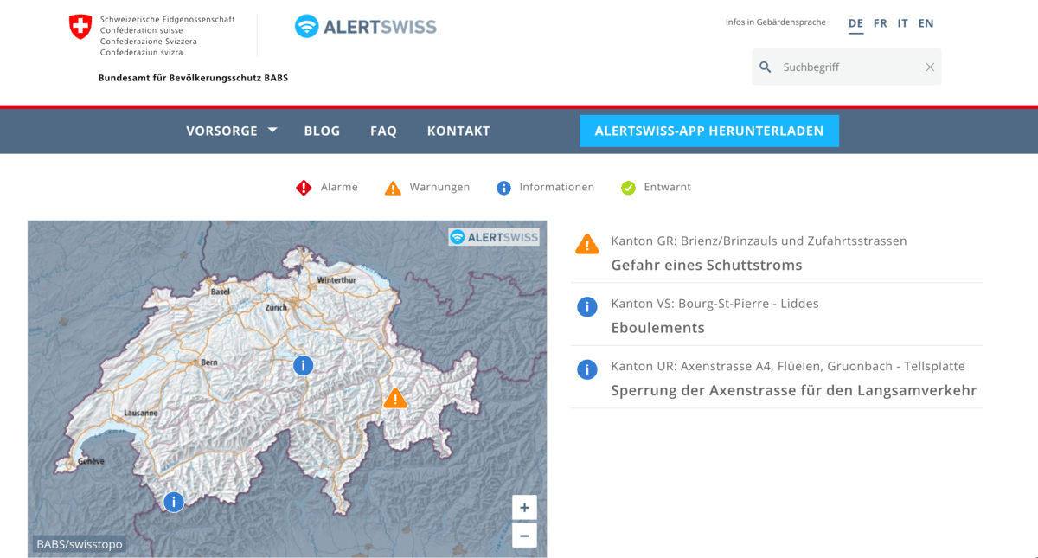
Task: Switch language to FR
Action: coord(880,23)
